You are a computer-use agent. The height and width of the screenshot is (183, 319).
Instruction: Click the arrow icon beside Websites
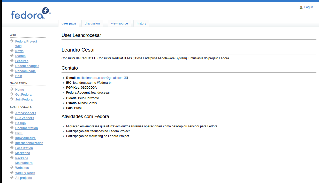point(12,167)
